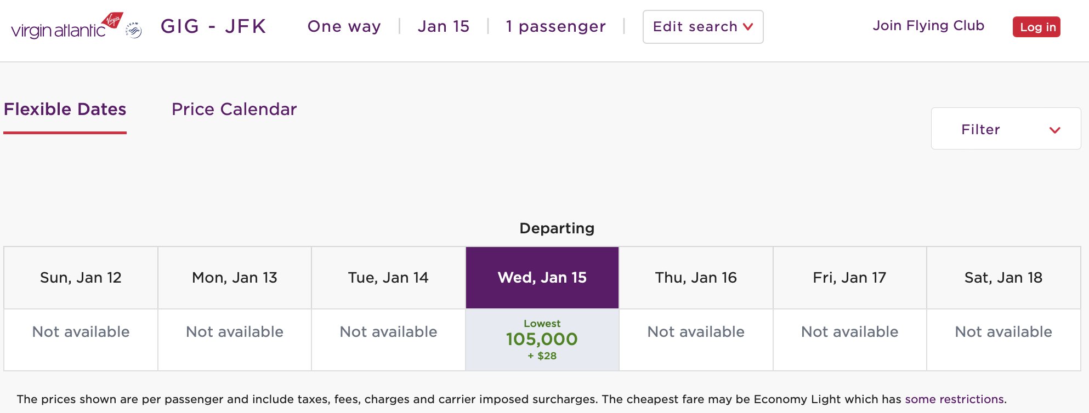Click the Sat, Jan 18 date header
The width and height of the screenshot is (1089, 413).
tap(1003, 278)
